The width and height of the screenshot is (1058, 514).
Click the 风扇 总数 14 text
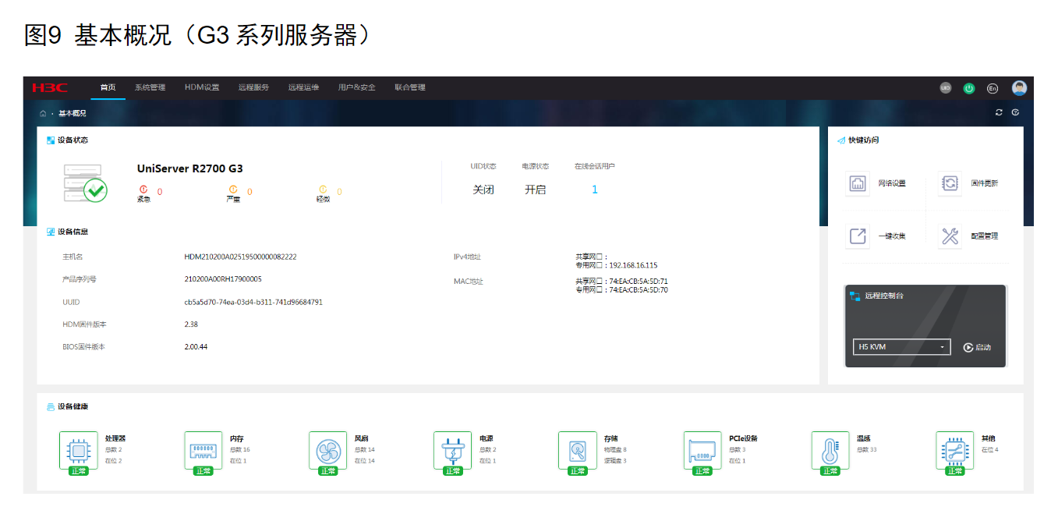[365, 450]
